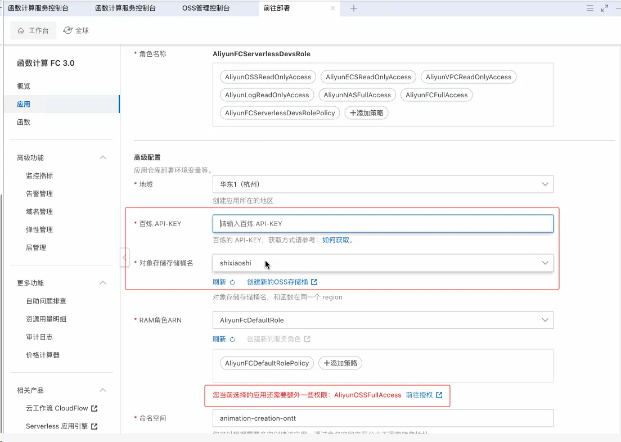Collapse the 高级功能 section chevron
The height and width of the screenshot is (442, 621).
point(103,157)
